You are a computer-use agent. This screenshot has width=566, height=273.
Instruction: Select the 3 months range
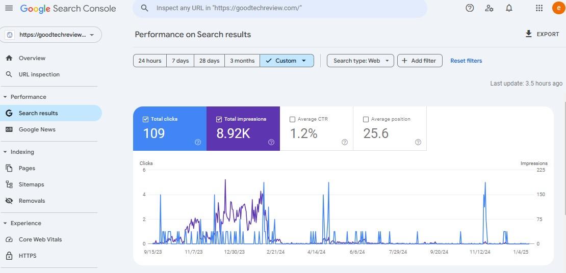(x=242, y=61)
